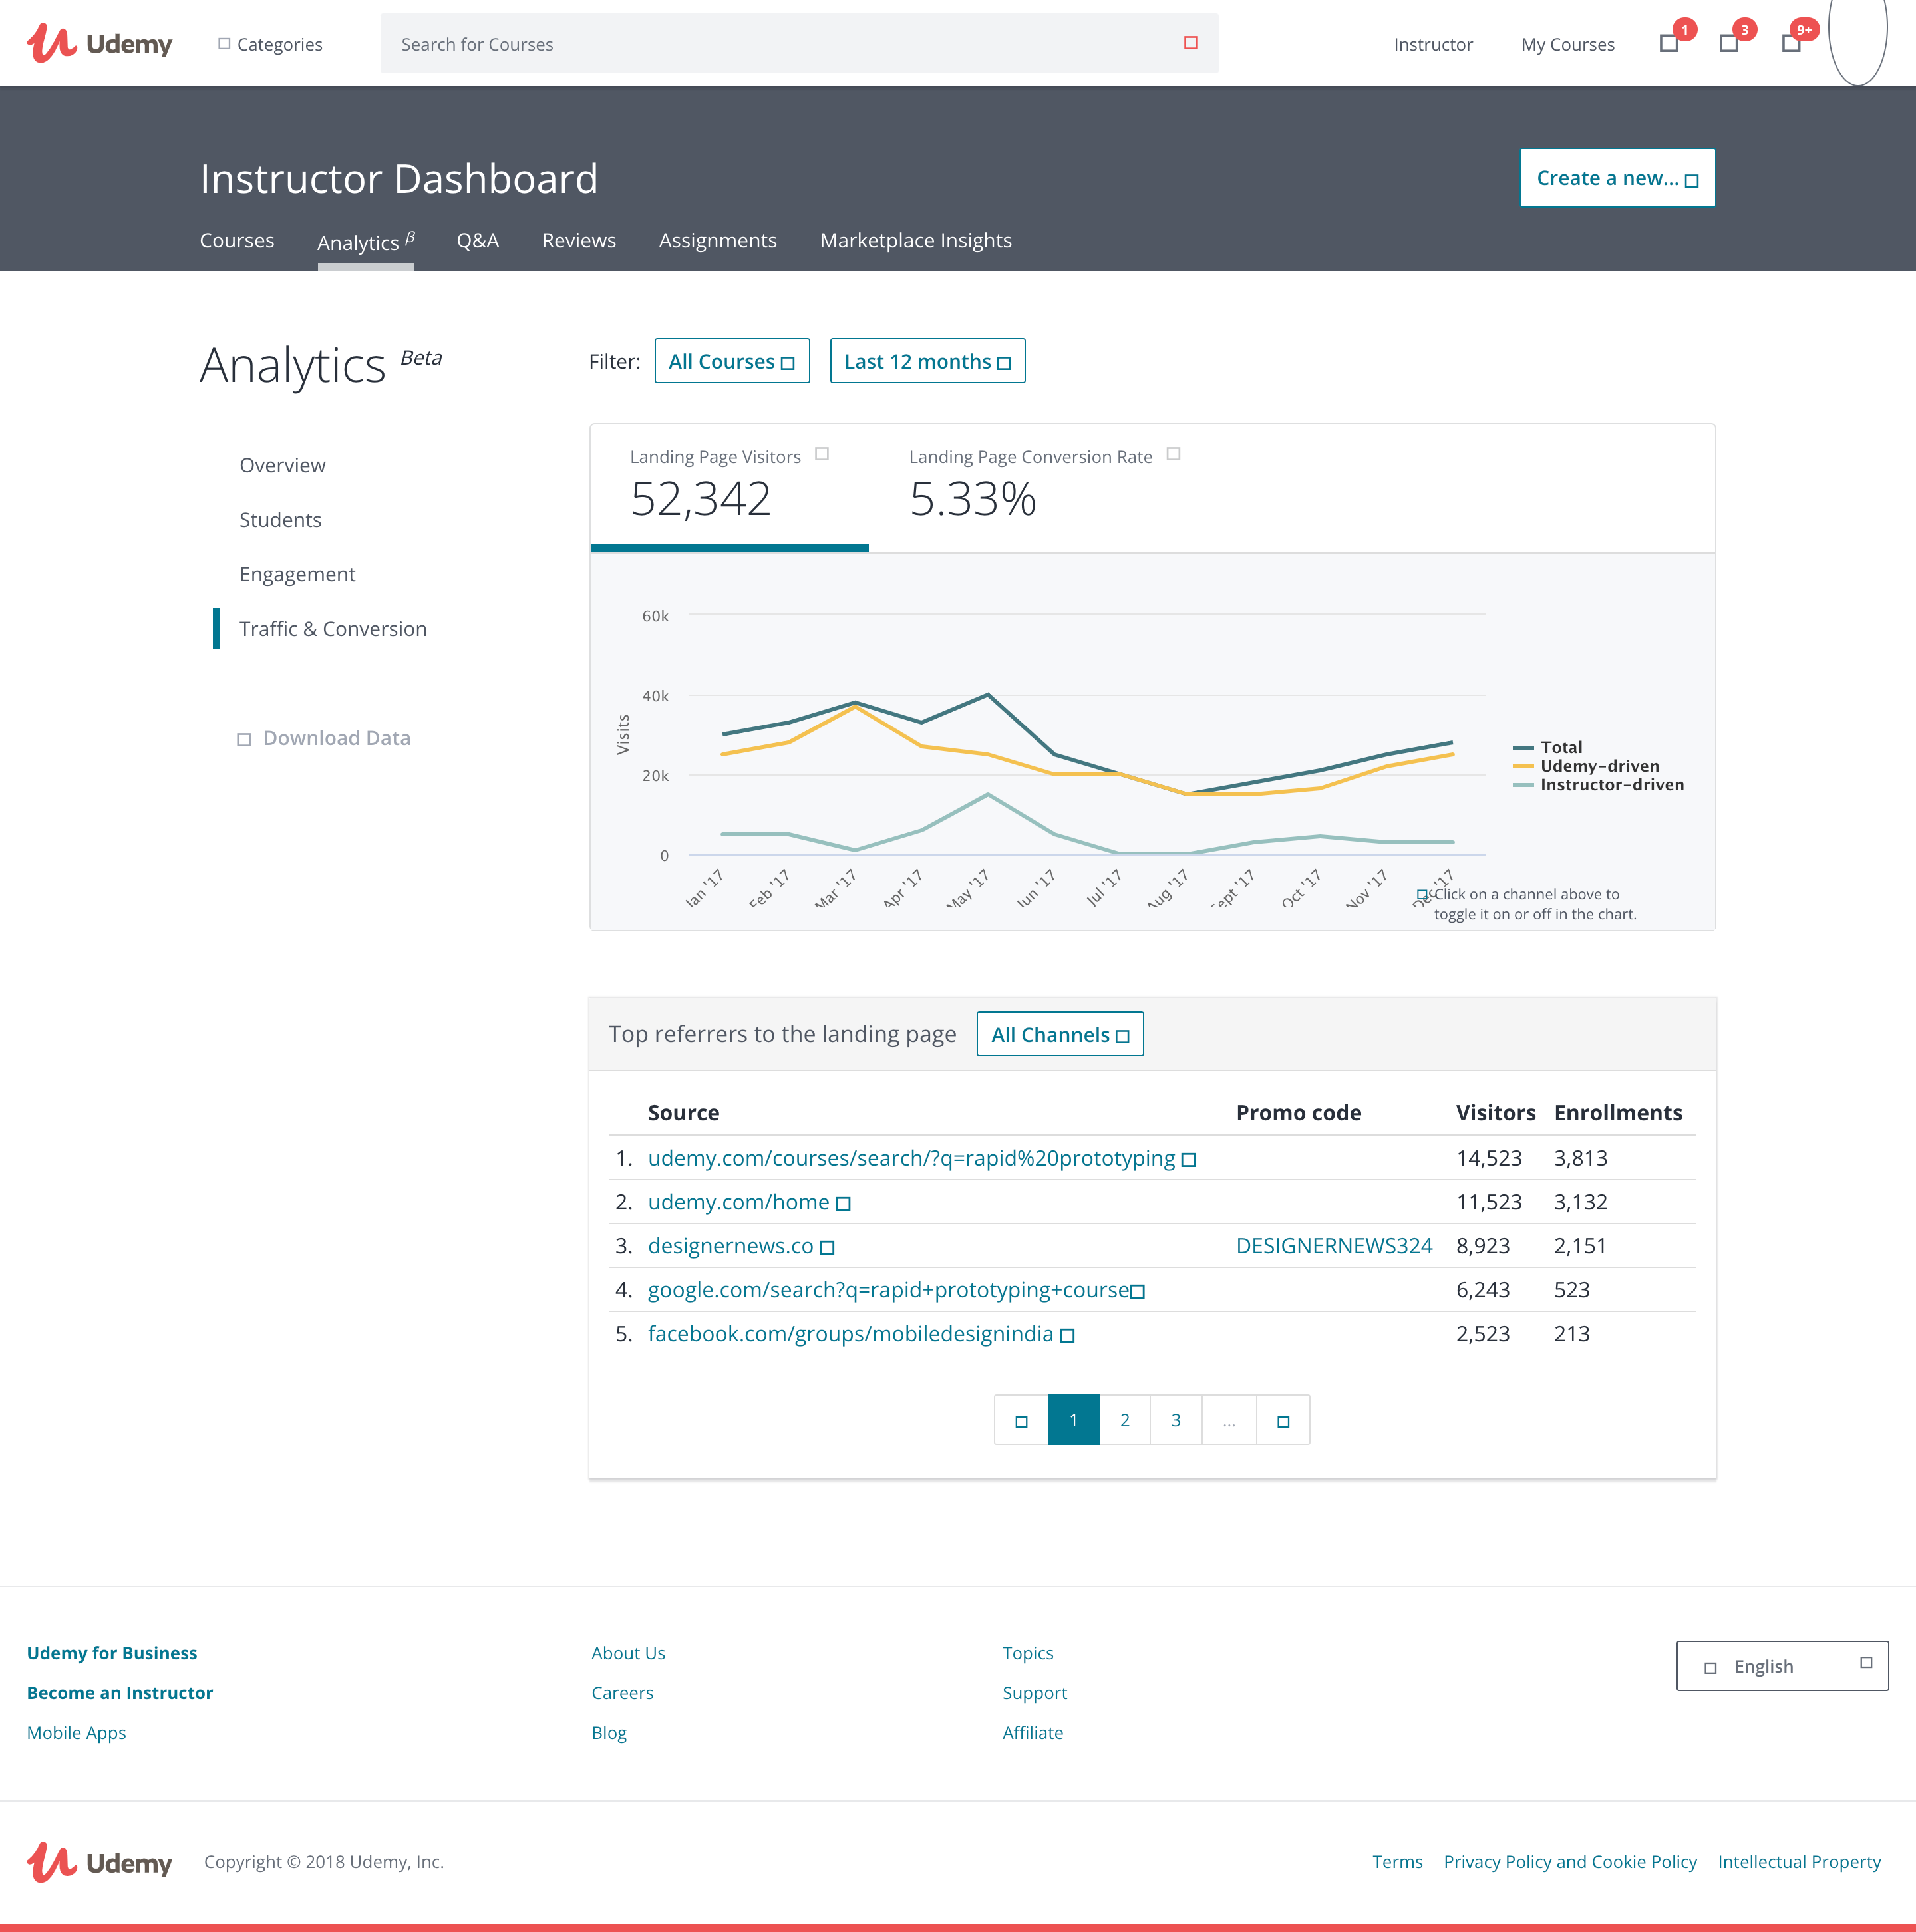Go to page 3 of referrers

(x=1176, y=1421)
